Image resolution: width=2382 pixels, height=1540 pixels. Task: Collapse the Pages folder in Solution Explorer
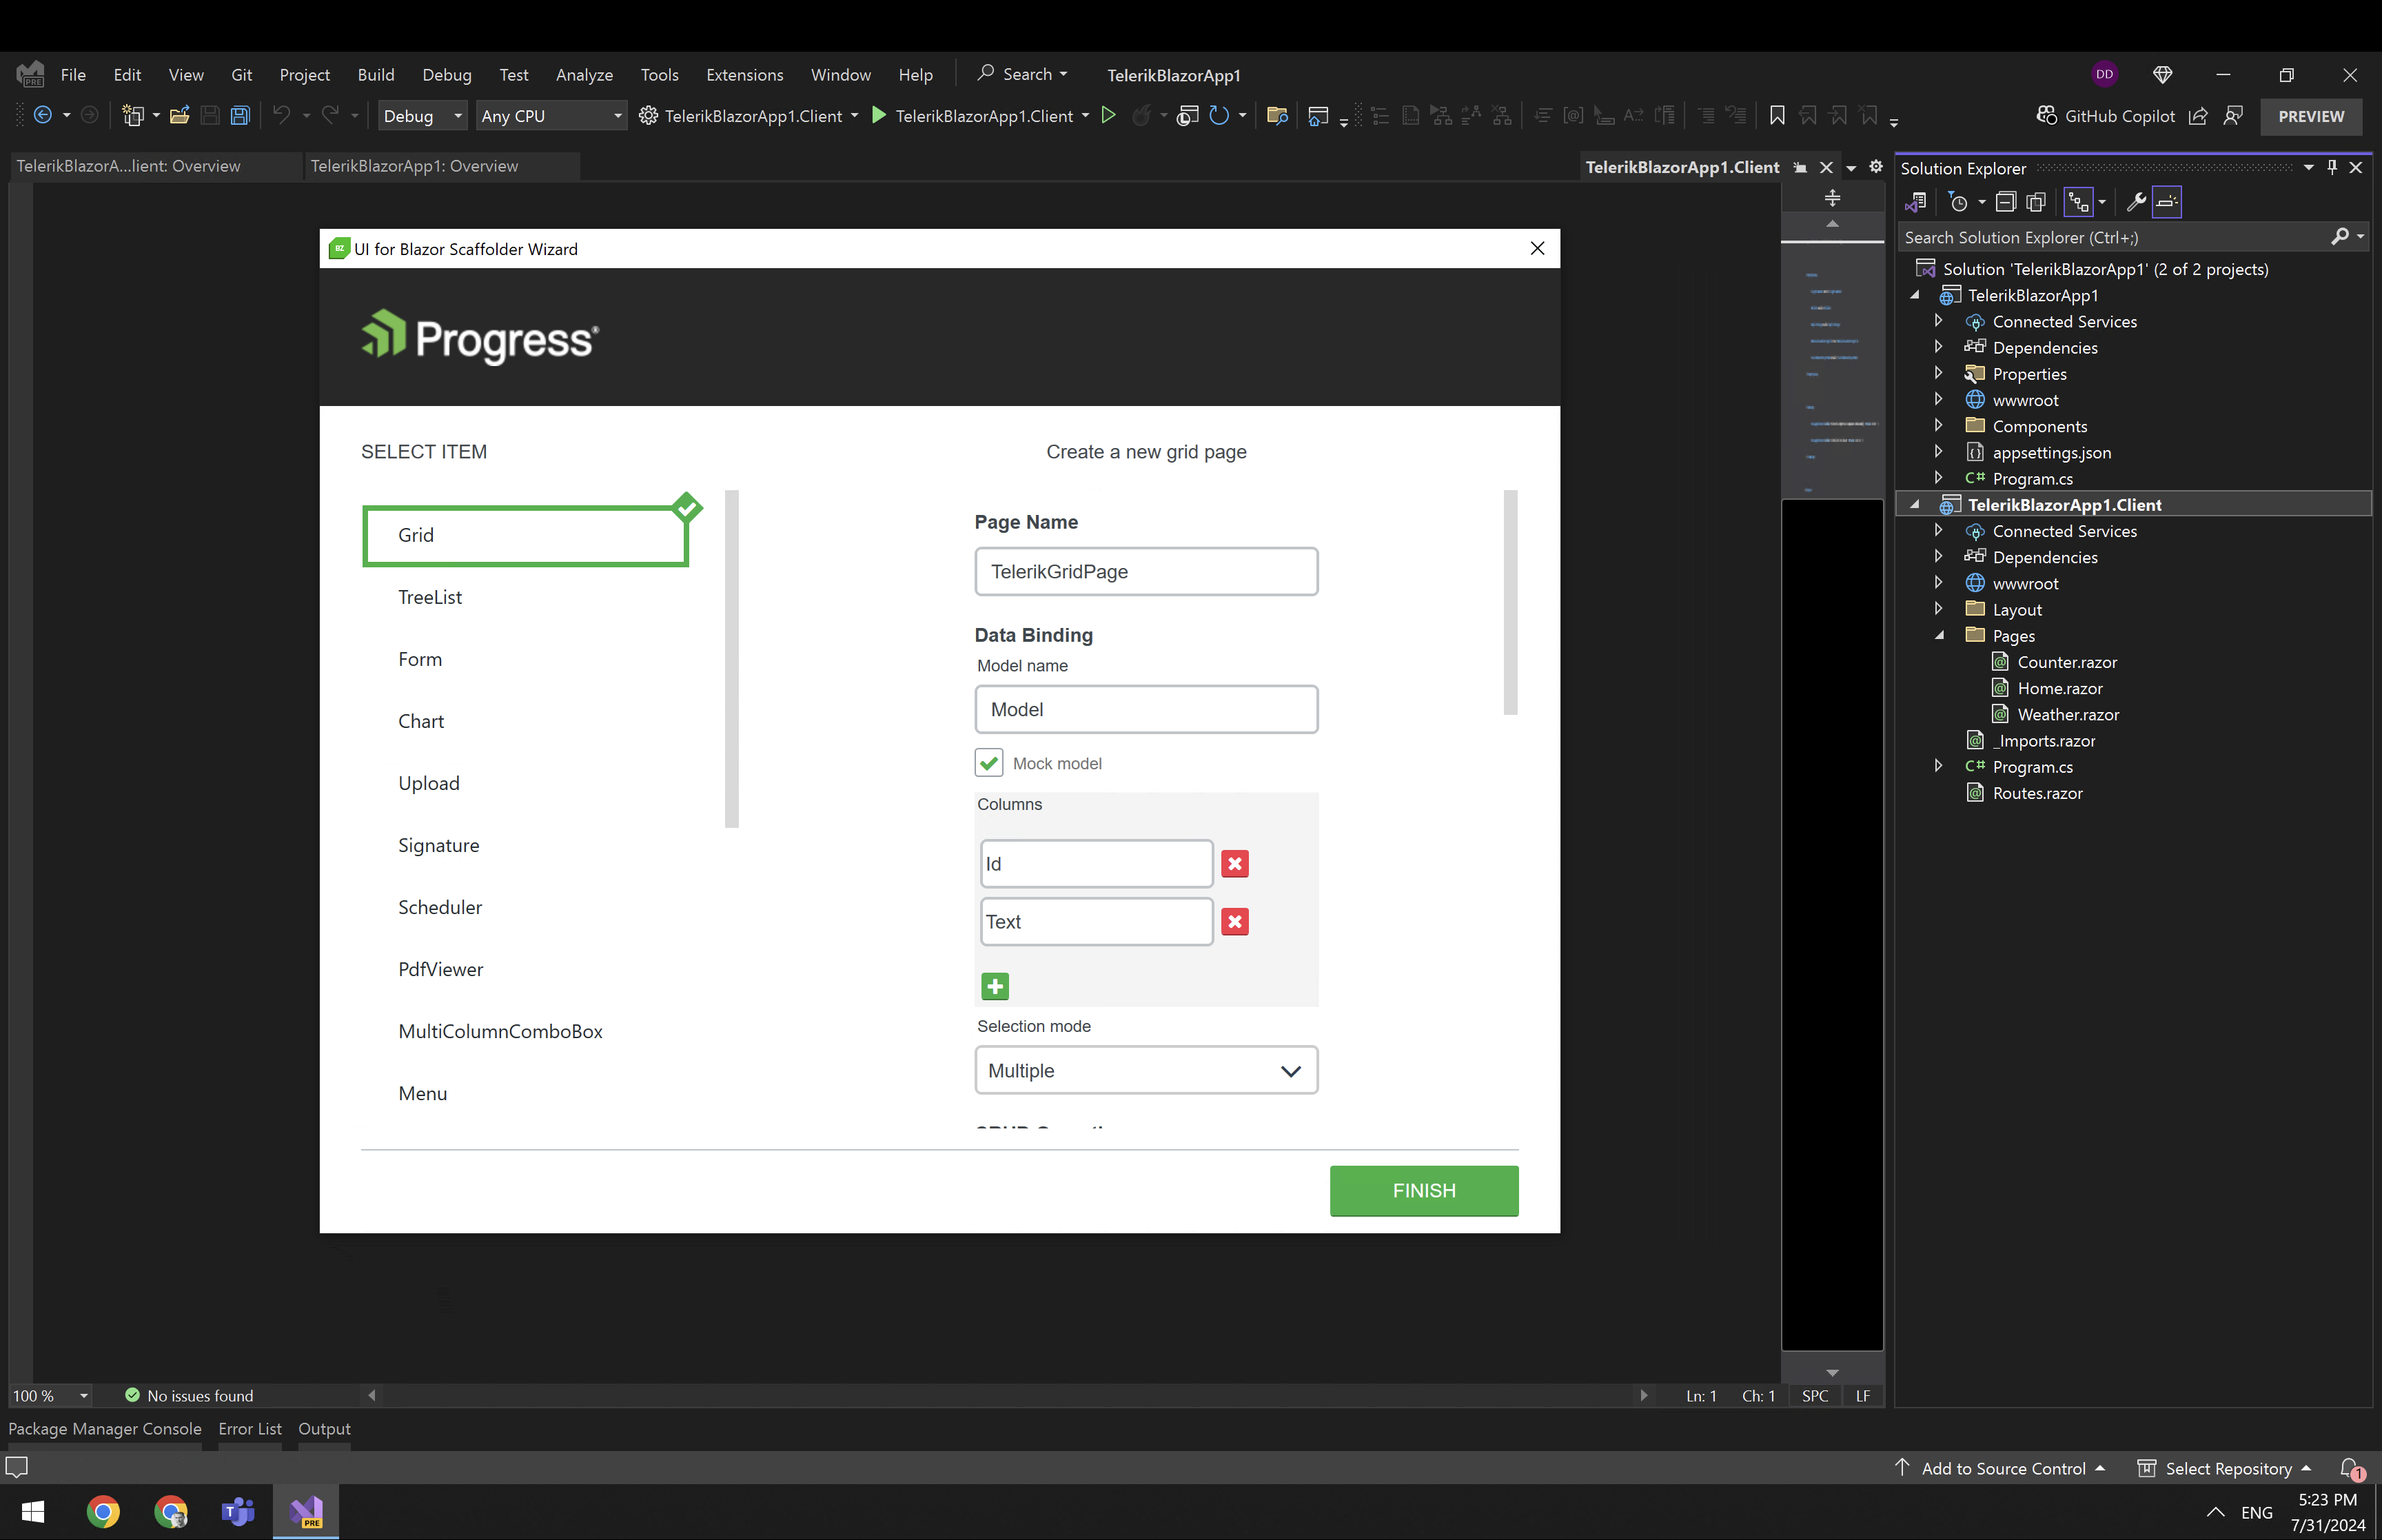point(1940,636)
